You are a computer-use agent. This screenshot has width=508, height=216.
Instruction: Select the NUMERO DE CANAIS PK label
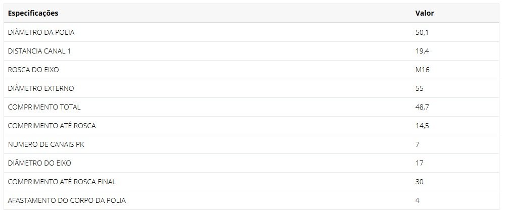46,144
